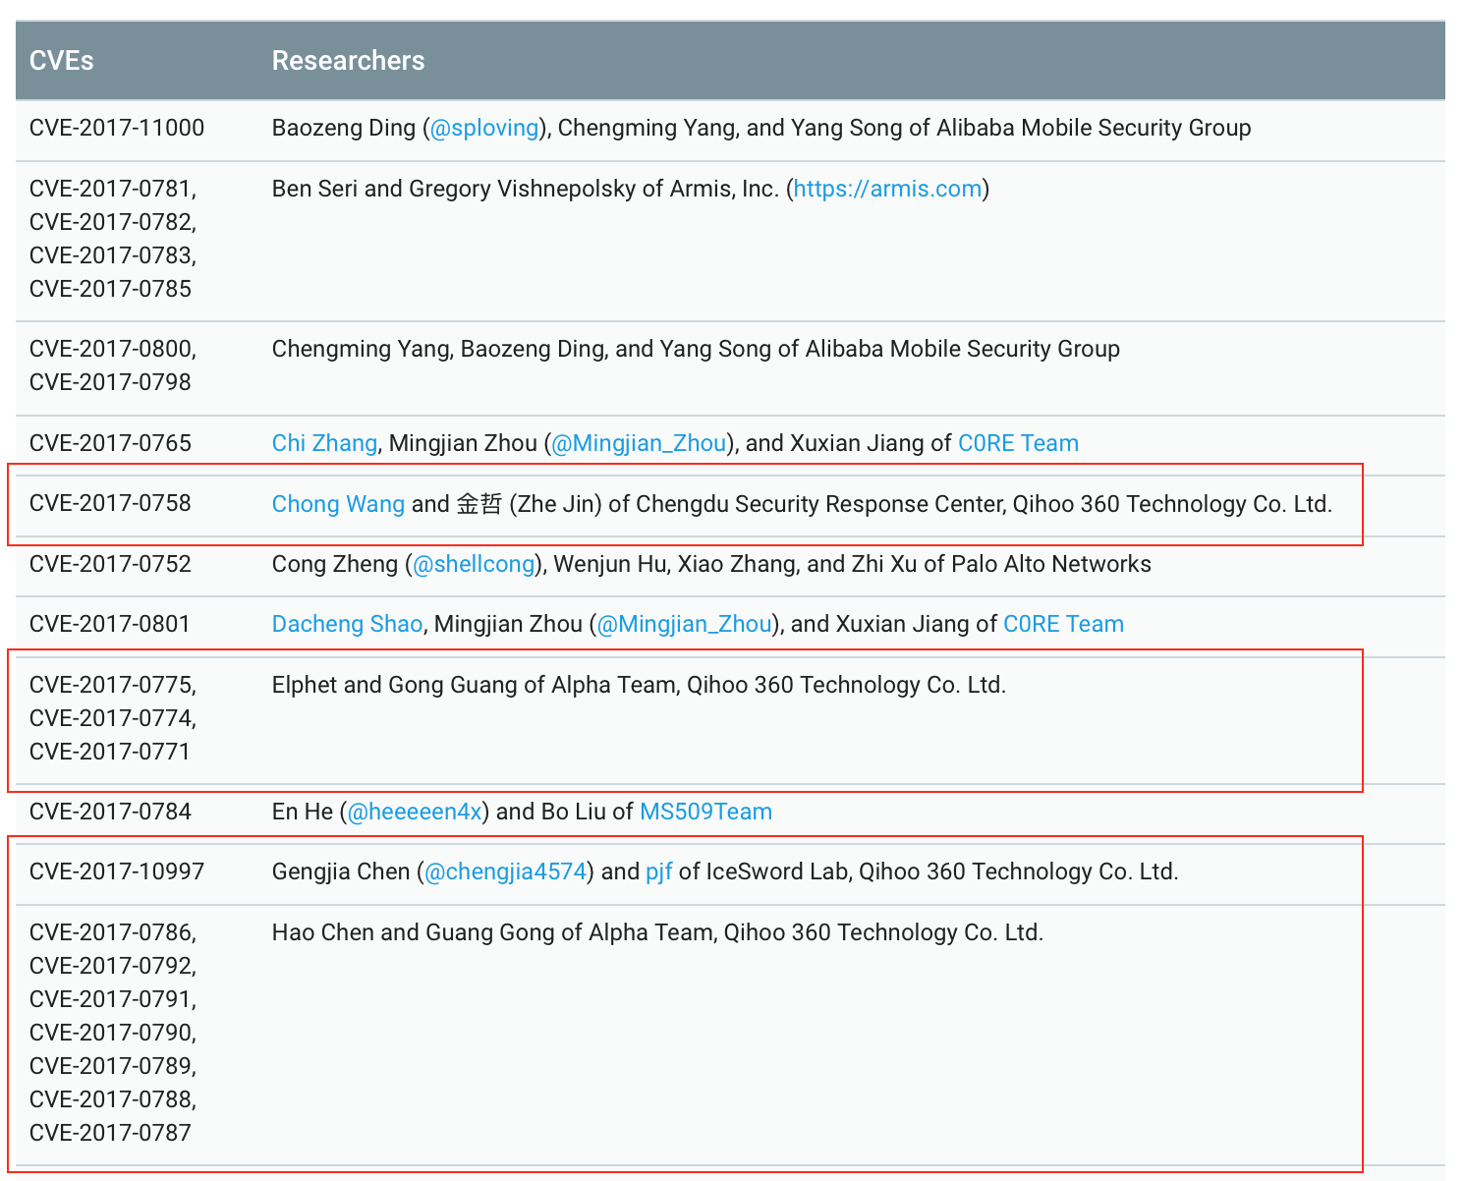This screenshot has width=1464, height=1181.
Task: Select the CVE-2017-0752 cell
Action: click(111, 564)
